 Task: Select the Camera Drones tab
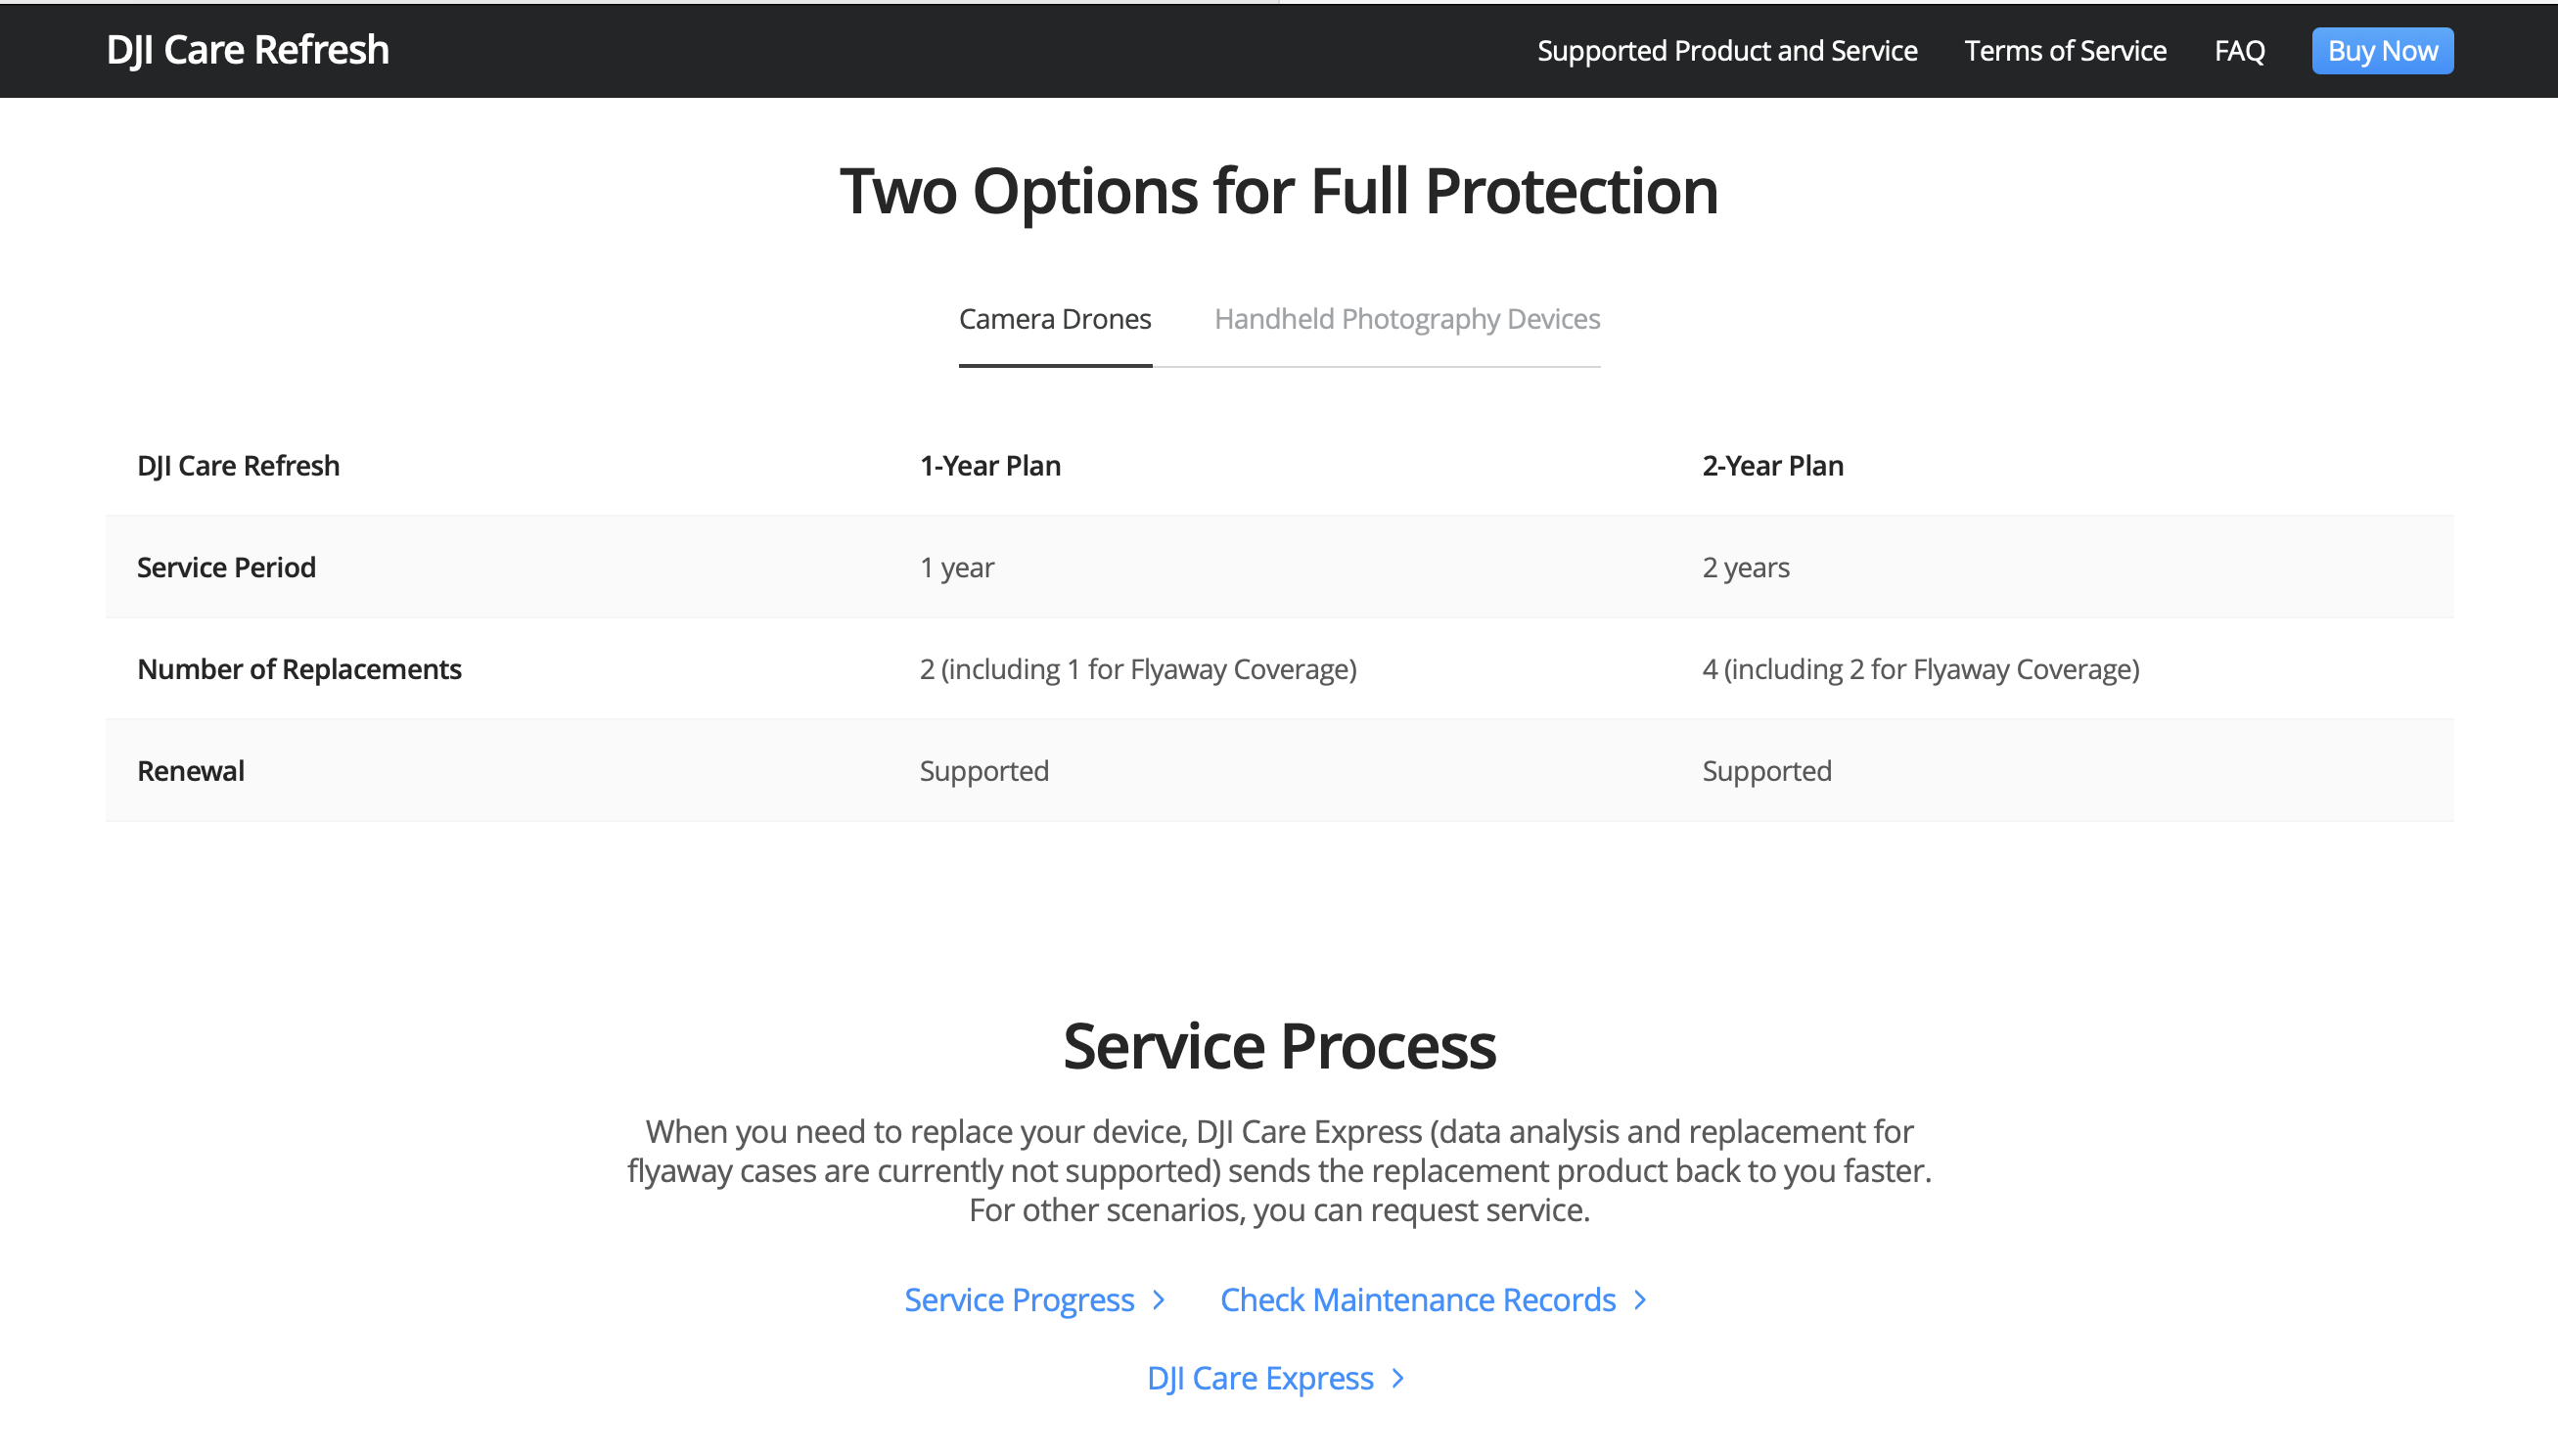point(1054,319)
